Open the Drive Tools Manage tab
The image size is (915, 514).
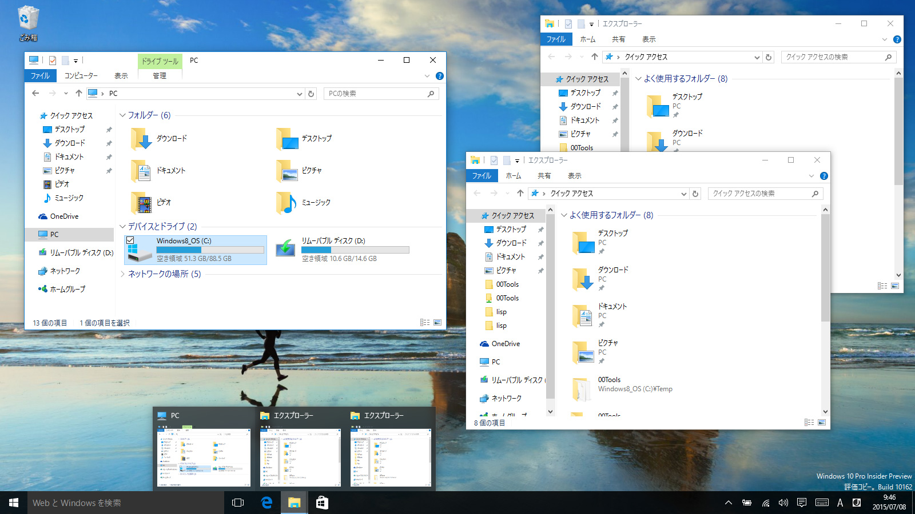click(160, 75)
